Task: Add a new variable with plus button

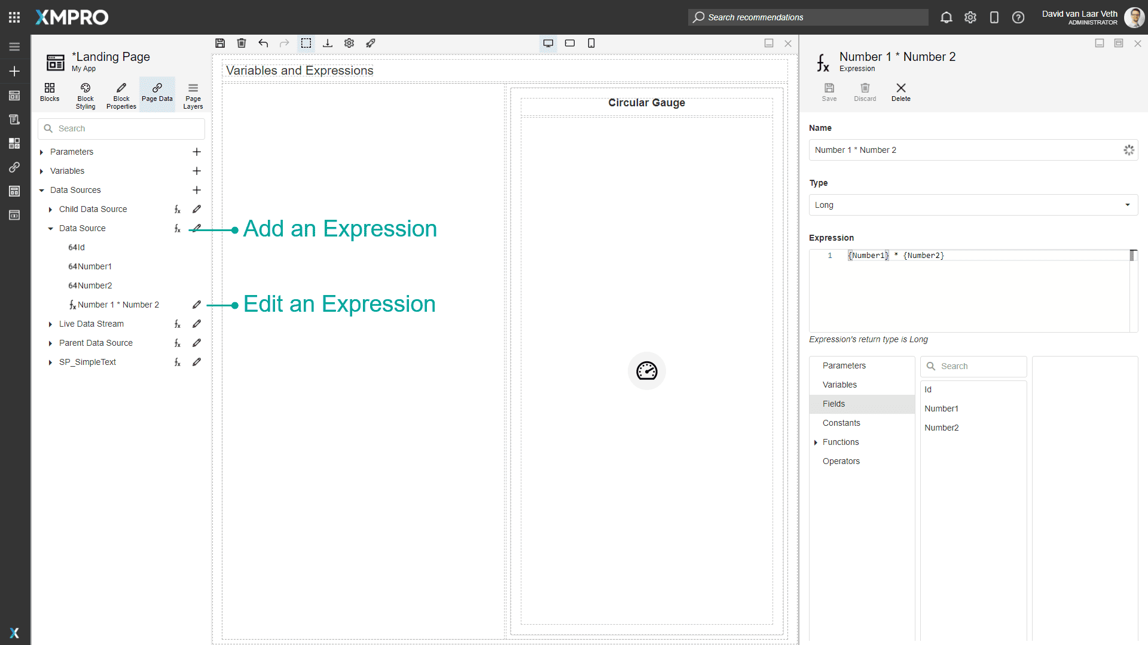Action: pos(197,171)
